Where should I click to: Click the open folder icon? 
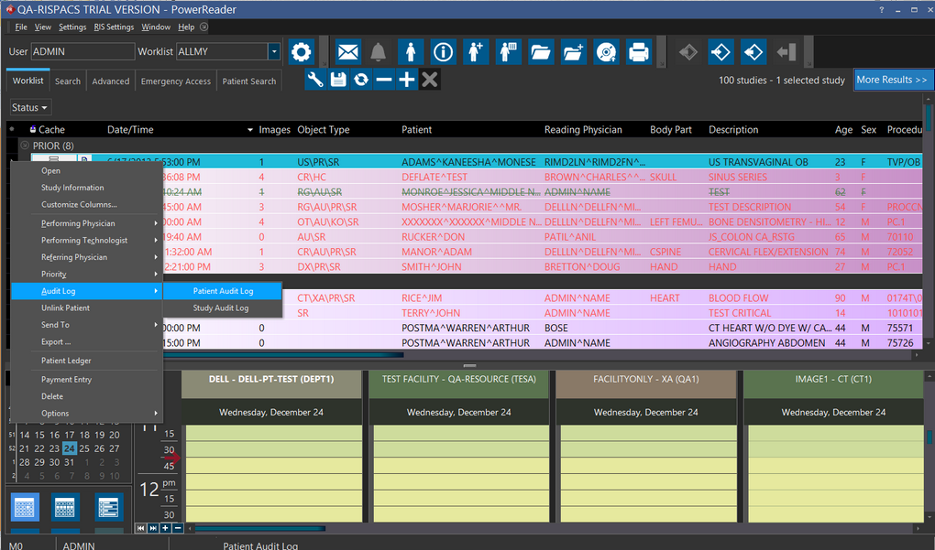coord(541,52)
